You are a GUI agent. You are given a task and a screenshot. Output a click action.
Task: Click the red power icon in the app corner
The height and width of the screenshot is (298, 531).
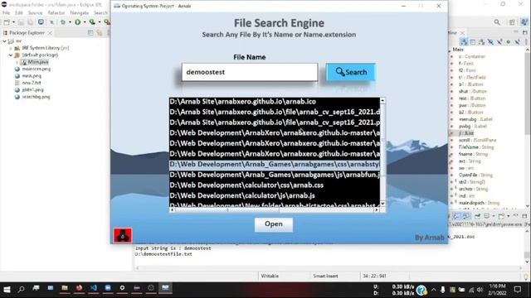coord(123,235)
